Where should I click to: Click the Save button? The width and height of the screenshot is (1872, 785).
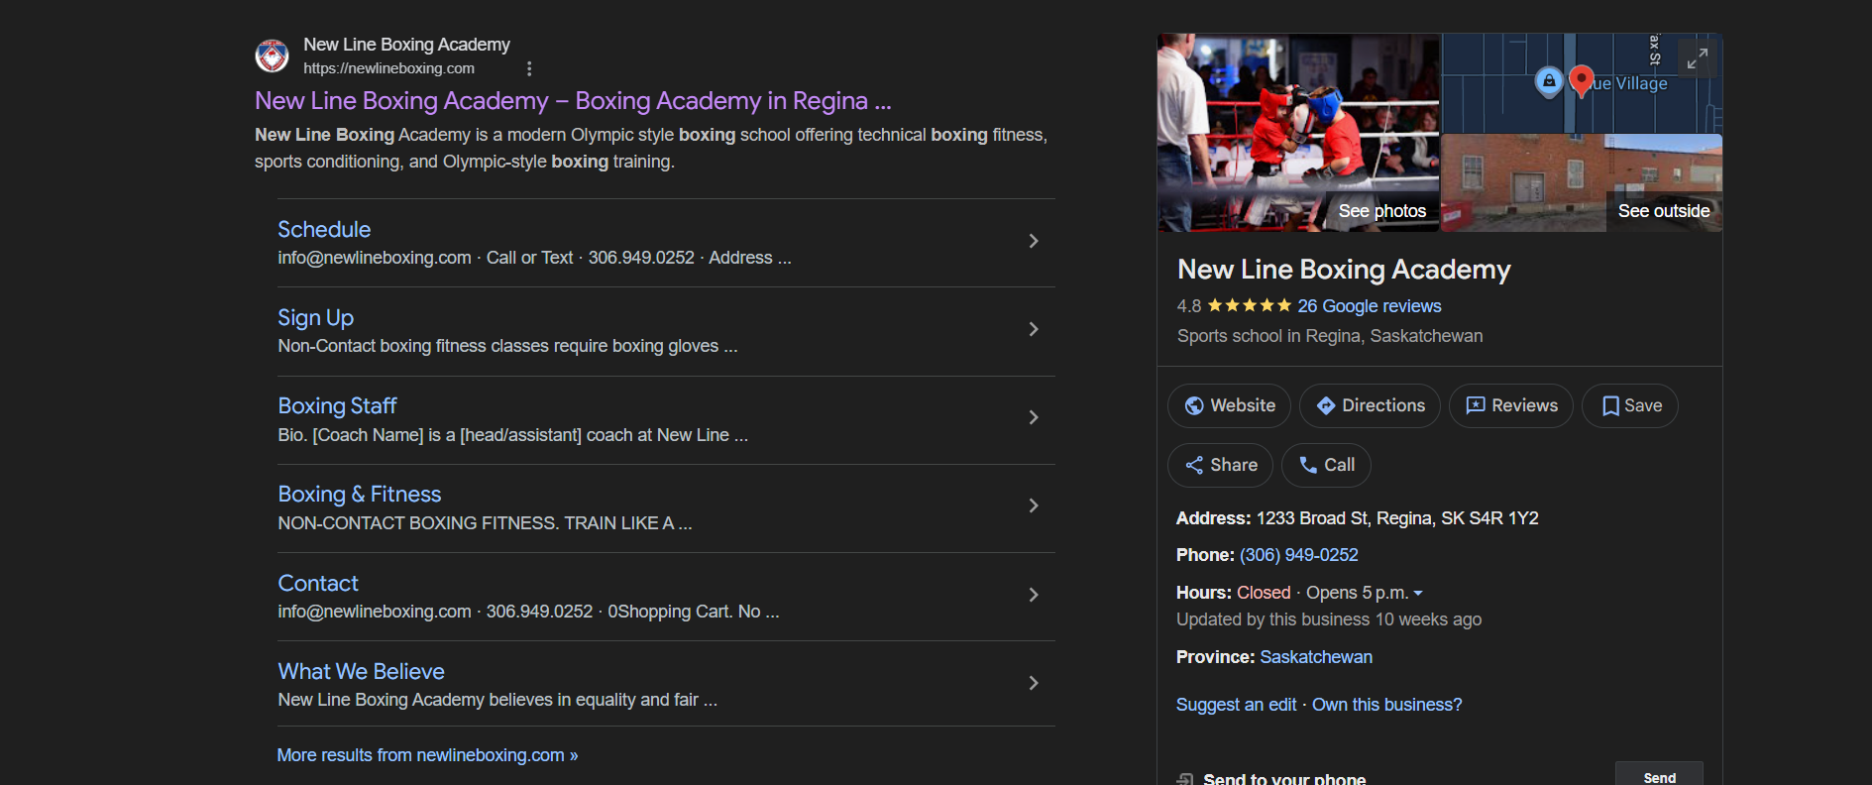[x=1630, y=405]
